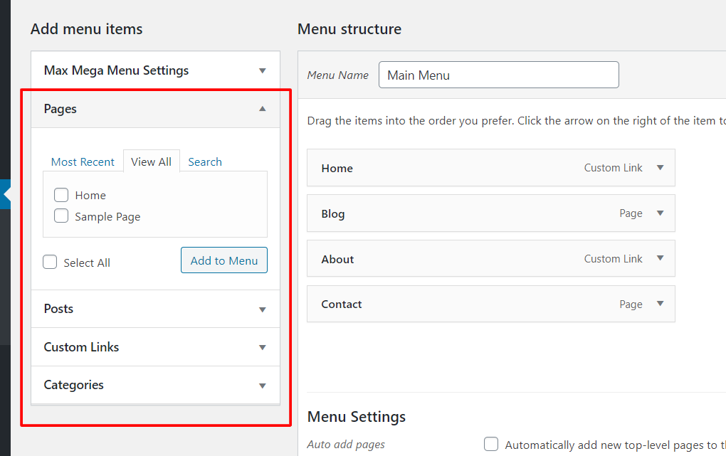Select the Home item in menu structure
726x456 pixels.
[491, 168]
